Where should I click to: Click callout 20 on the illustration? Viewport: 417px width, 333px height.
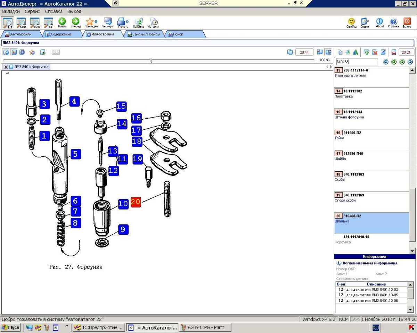136,202
